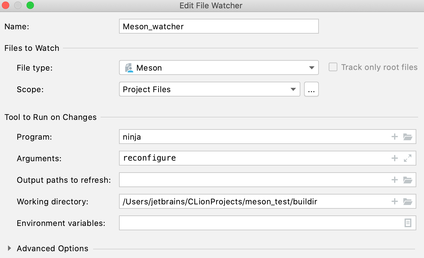Browse Working directory using folder icon
The height and width of the screenshot is (258, 424).
pyautogui.click(x=408, y=201)
